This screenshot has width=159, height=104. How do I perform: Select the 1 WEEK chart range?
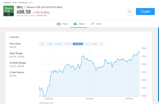(50, 44)
